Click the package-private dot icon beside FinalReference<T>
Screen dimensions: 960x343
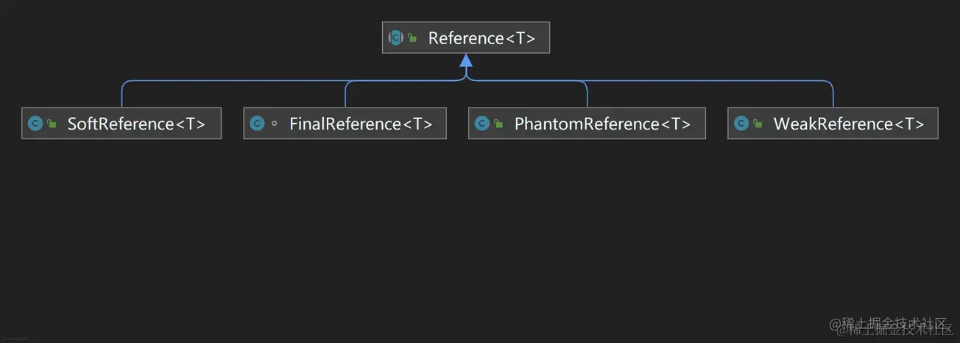click(x=275, y=124)
